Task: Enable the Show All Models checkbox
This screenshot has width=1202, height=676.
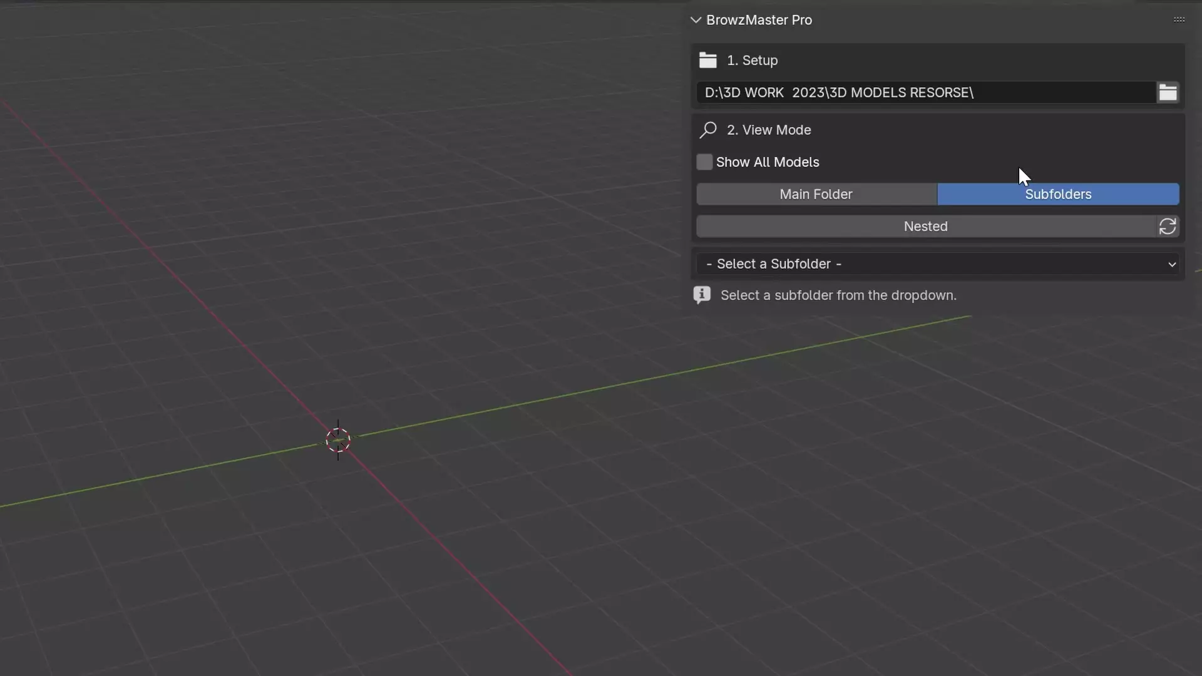Action: (x=704, y=162)
